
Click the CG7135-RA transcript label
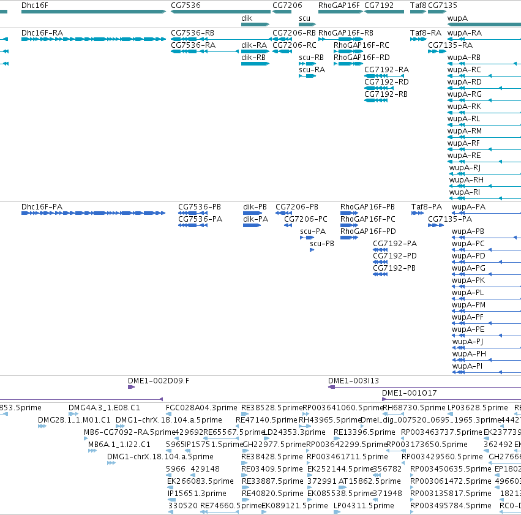450,45
